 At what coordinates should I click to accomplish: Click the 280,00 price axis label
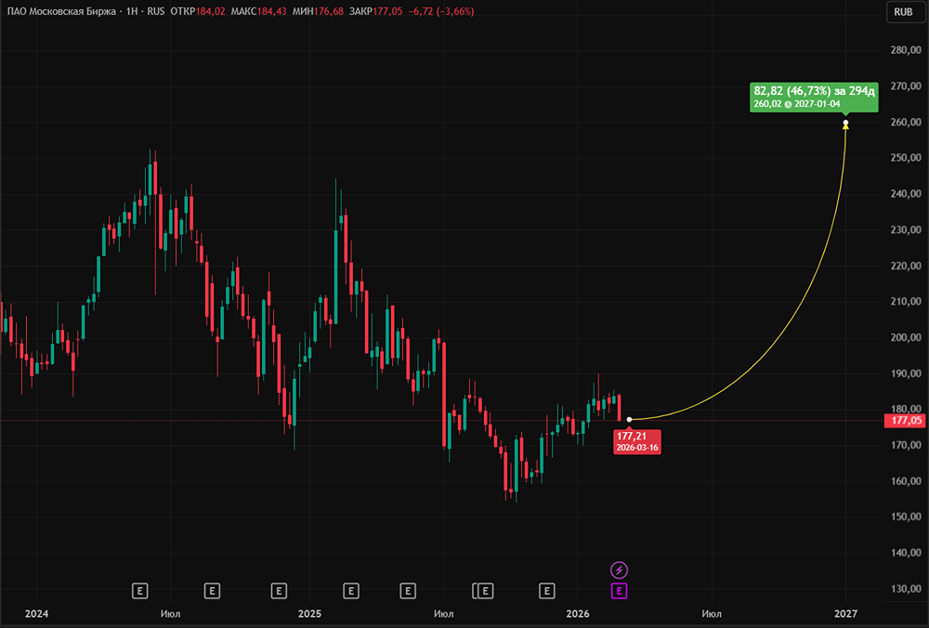click(x=906, y=50)
